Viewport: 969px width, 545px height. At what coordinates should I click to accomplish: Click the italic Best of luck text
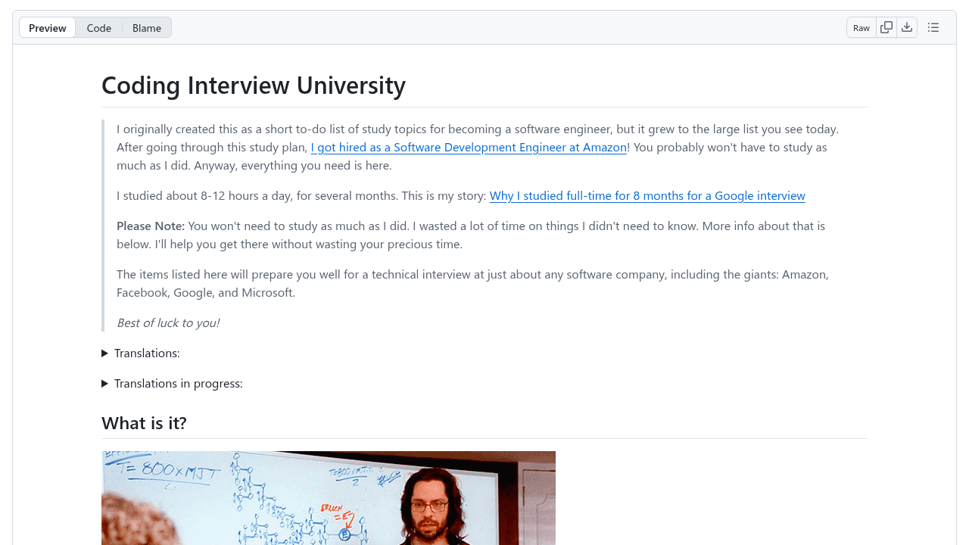[168, 323]
